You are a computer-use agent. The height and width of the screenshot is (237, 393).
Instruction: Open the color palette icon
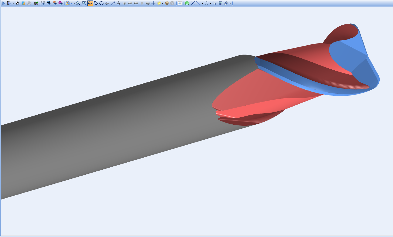coord(166,3)
